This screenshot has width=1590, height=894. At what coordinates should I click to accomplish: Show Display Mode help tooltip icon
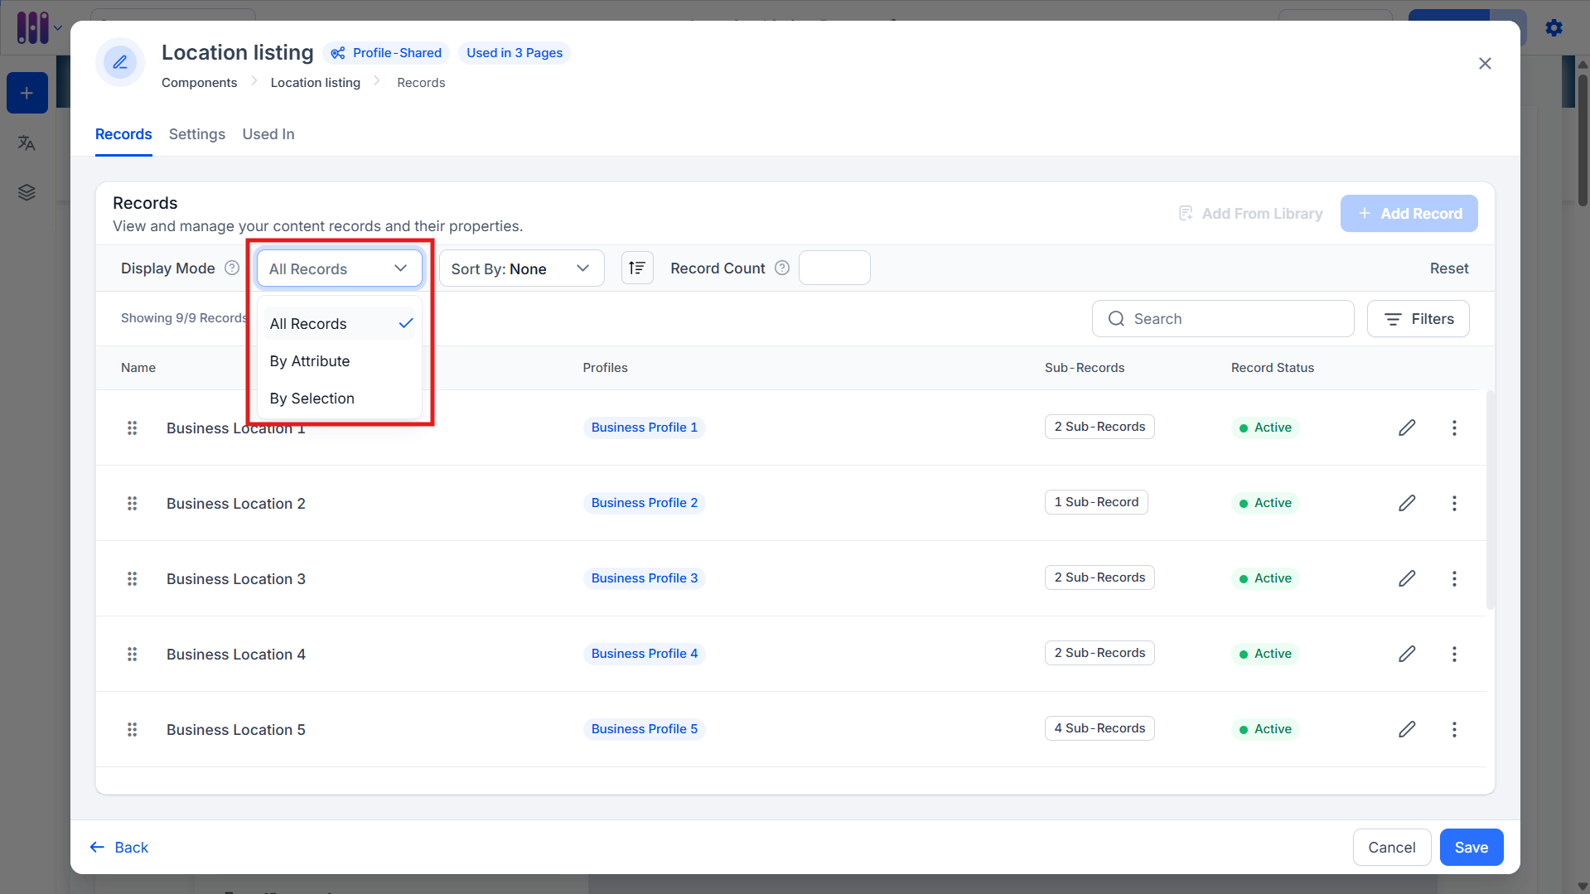(232, 268)
